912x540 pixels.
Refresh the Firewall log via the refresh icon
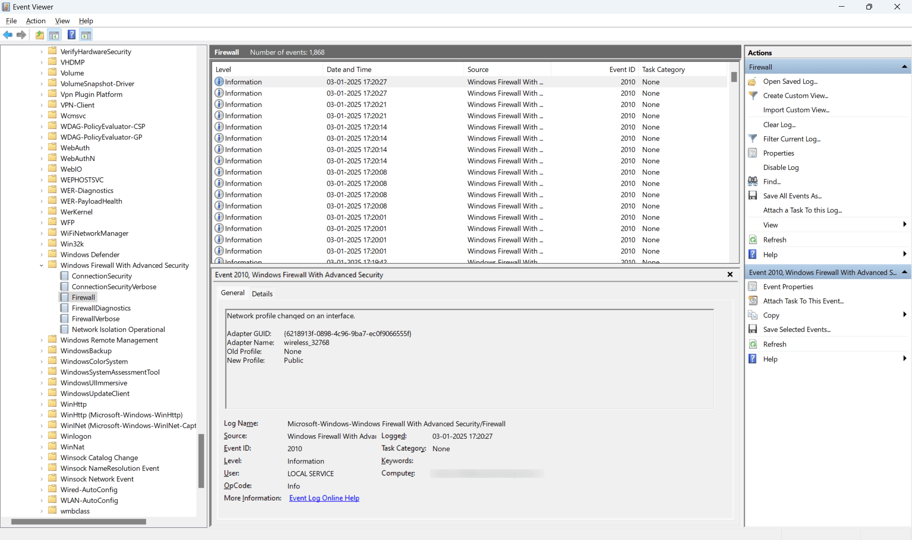click(753, 239)
